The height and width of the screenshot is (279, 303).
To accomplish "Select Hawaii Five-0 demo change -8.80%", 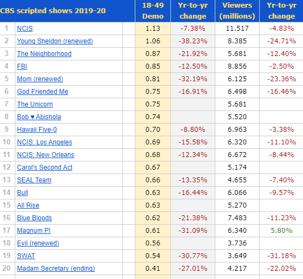I will click(193, 130).
